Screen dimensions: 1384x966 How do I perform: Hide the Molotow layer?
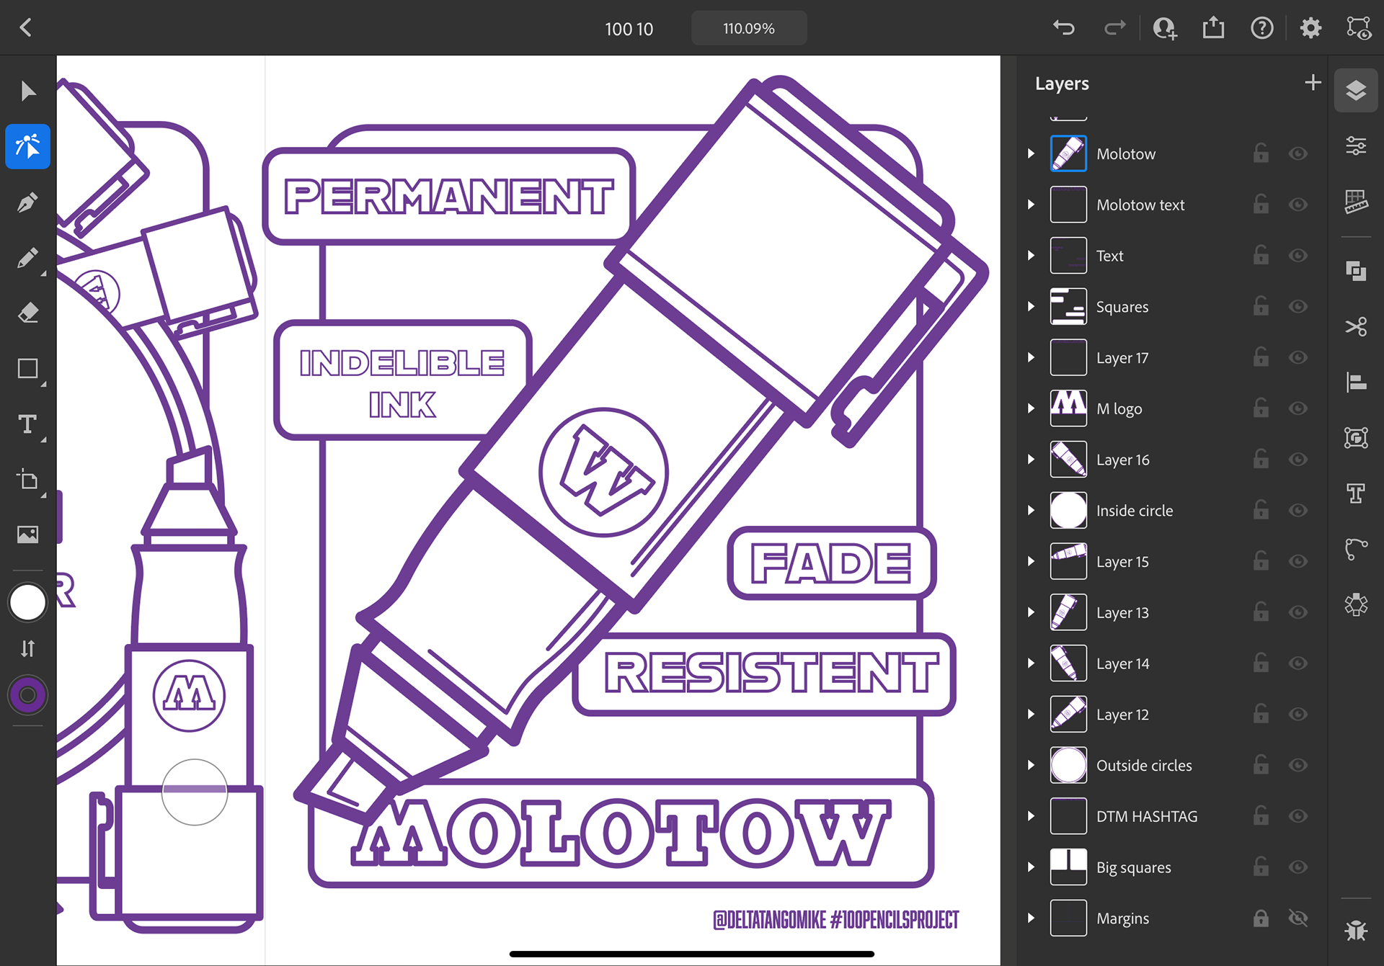point(1298,153)
